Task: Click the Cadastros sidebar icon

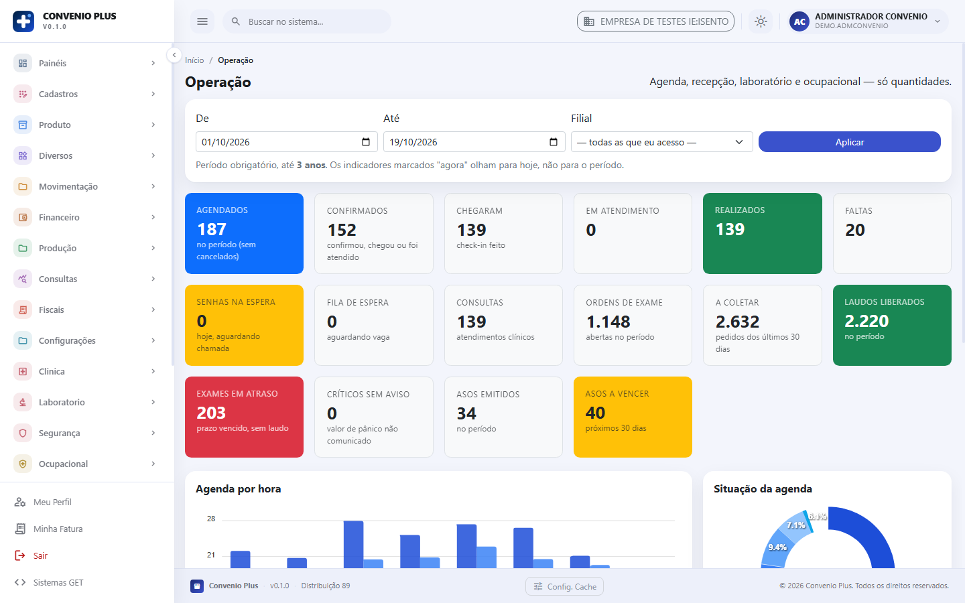Action: 23,94
